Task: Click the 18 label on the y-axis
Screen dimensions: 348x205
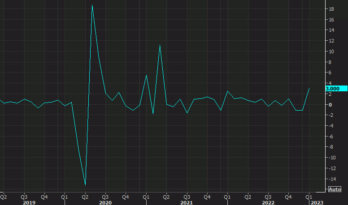Action: pyautogui.click(x=330, y=9)
